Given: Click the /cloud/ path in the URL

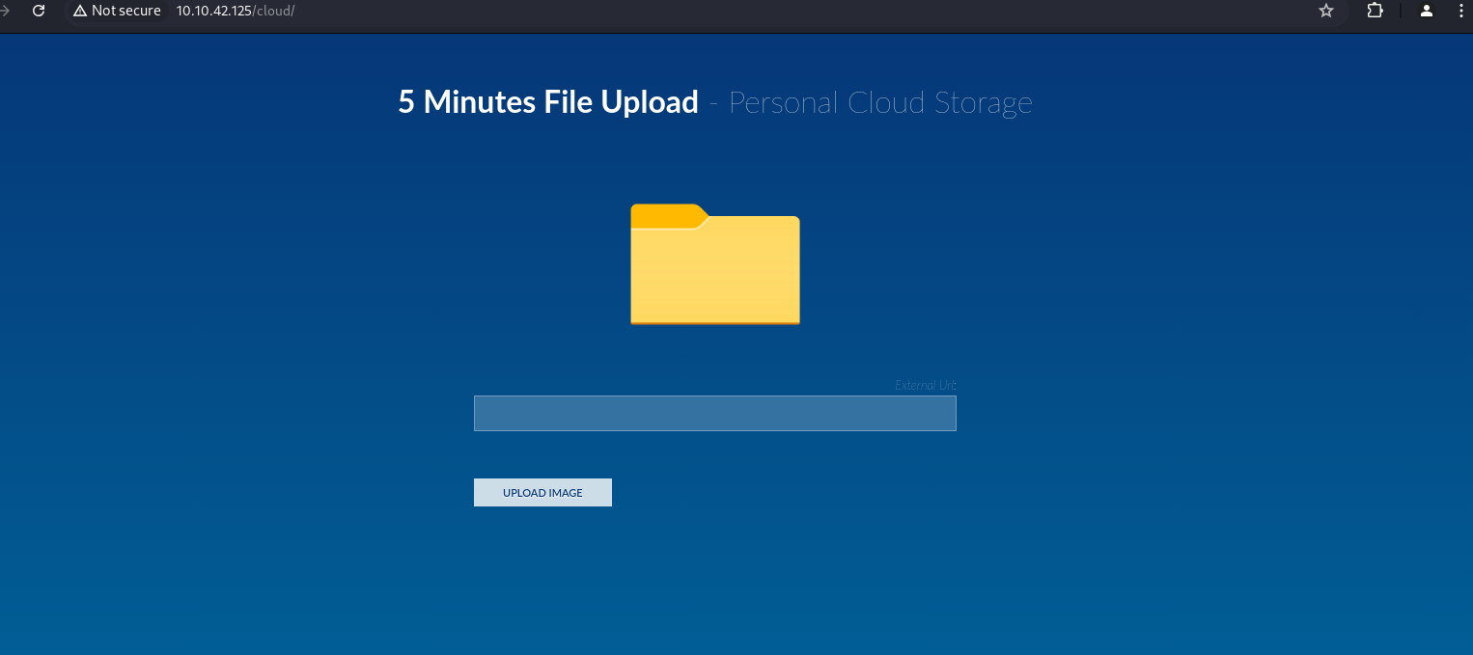Looking at the screenshot, I should click(273, 11).
